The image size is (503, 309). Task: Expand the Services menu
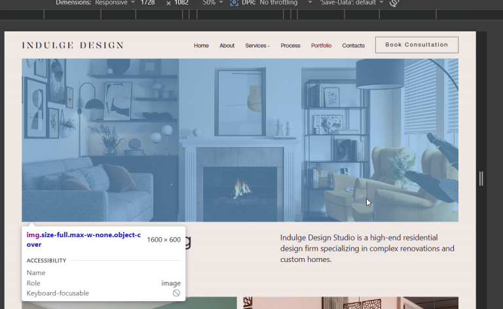click(257, 46)
